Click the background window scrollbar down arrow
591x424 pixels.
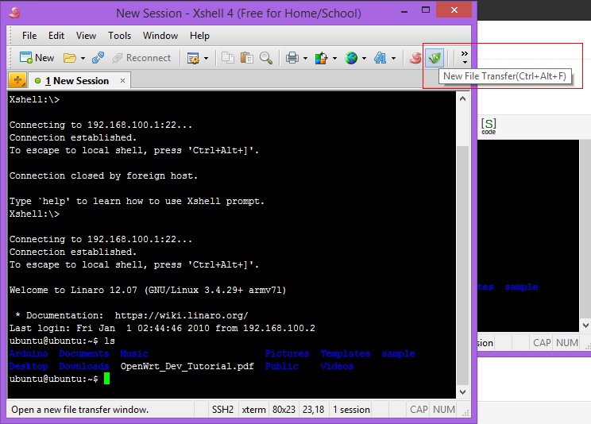585,326
